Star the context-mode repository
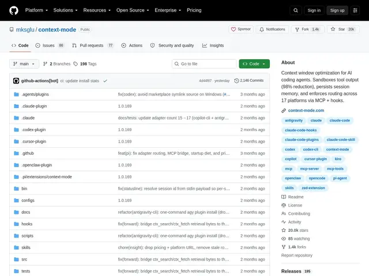The image size is (369, 276). (343, 29)
